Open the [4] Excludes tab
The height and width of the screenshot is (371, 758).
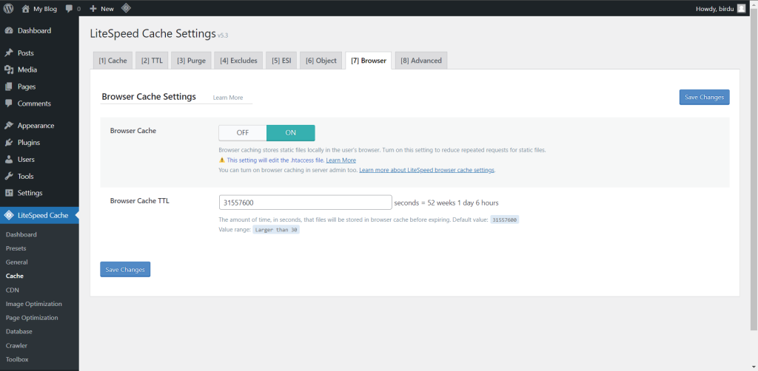pyautogui.click(x=238, y=61)
